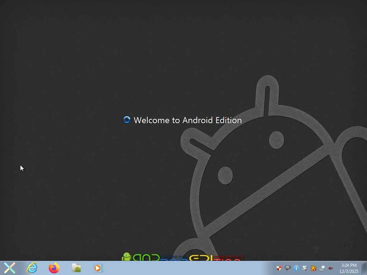Open the file explorer folder icon
Screen dimensions: 367x275
click(x=76, y=268)
